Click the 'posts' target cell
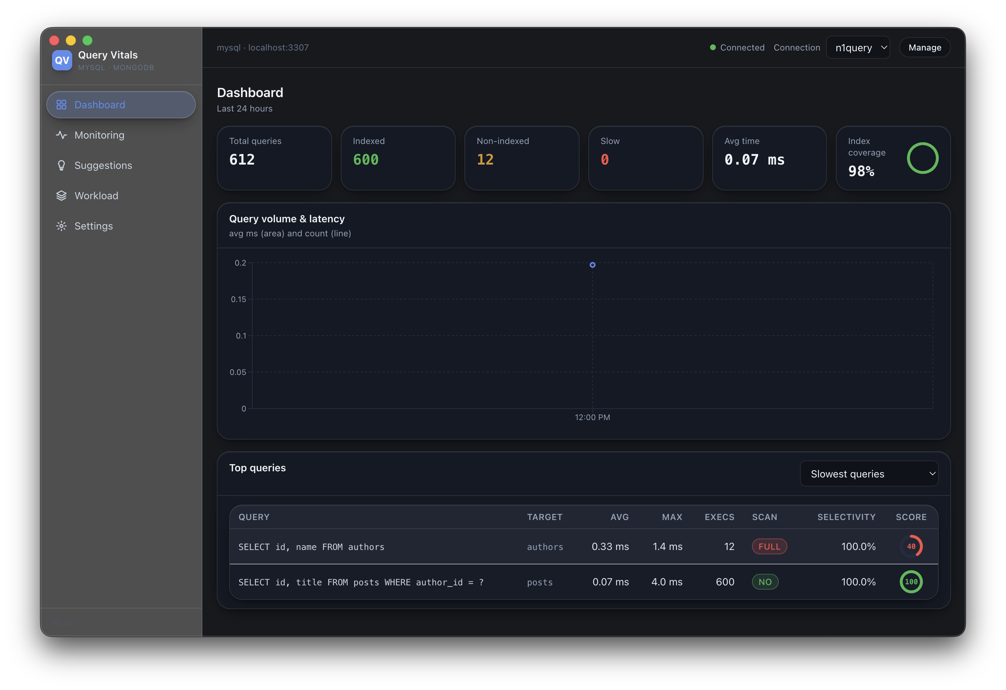This screenshot has height=690, width=1006. point(540,582)
